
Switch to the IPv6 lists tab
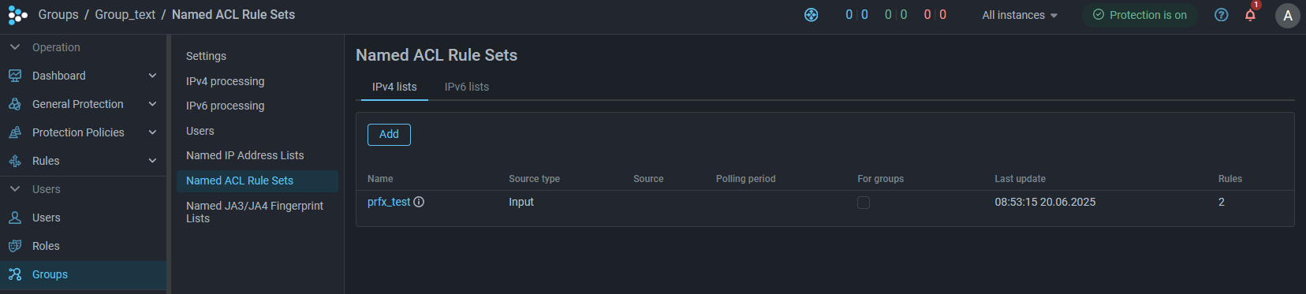click(467, 87)
